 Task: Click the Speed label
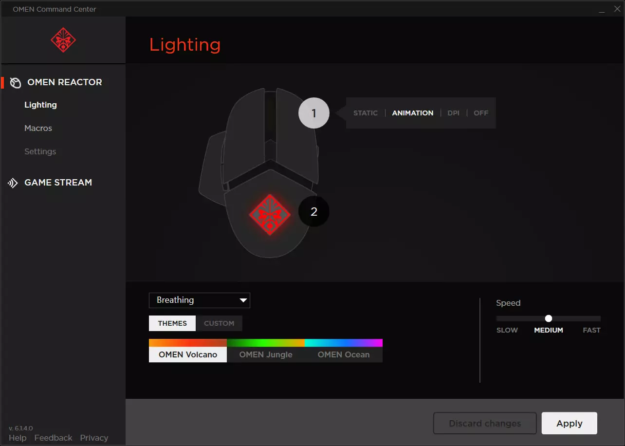(x=508, y=303)
